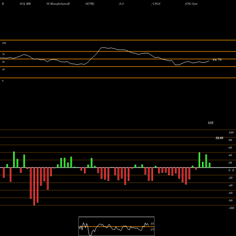Click the RSI axis label 70
Image resolution: width=236 pixels, height=236 pixels.
3,54
